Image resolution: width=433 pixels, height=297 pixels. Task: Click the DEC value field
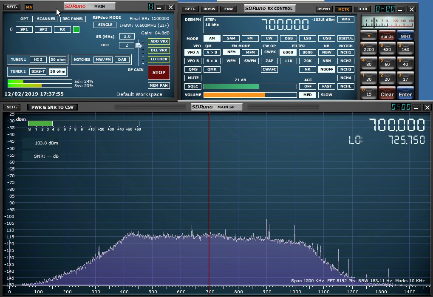point(127,45)
